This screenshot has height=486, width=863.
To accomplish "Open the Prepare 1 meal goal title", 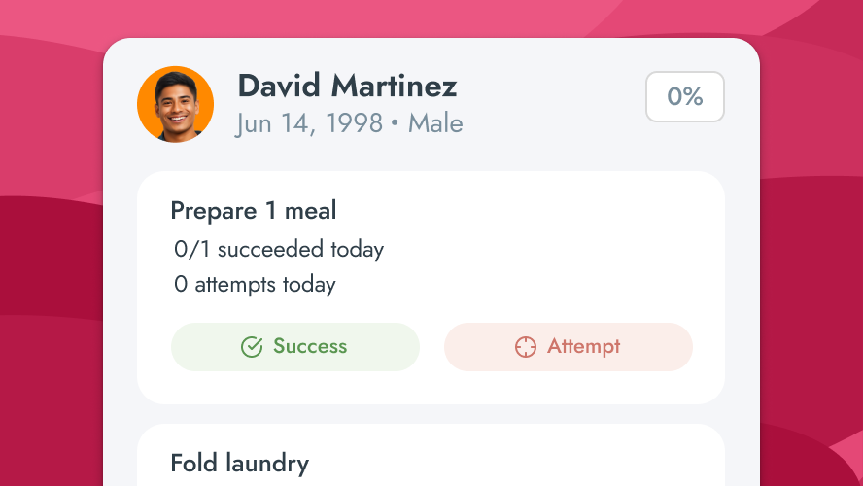I will 254,211.
